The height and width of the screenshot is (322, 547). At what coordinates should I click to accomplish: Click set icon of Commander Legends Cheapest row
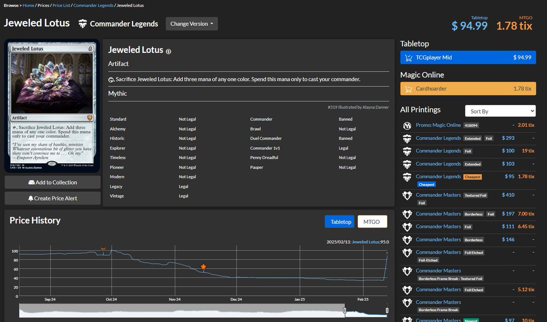(x=408, y=177)
